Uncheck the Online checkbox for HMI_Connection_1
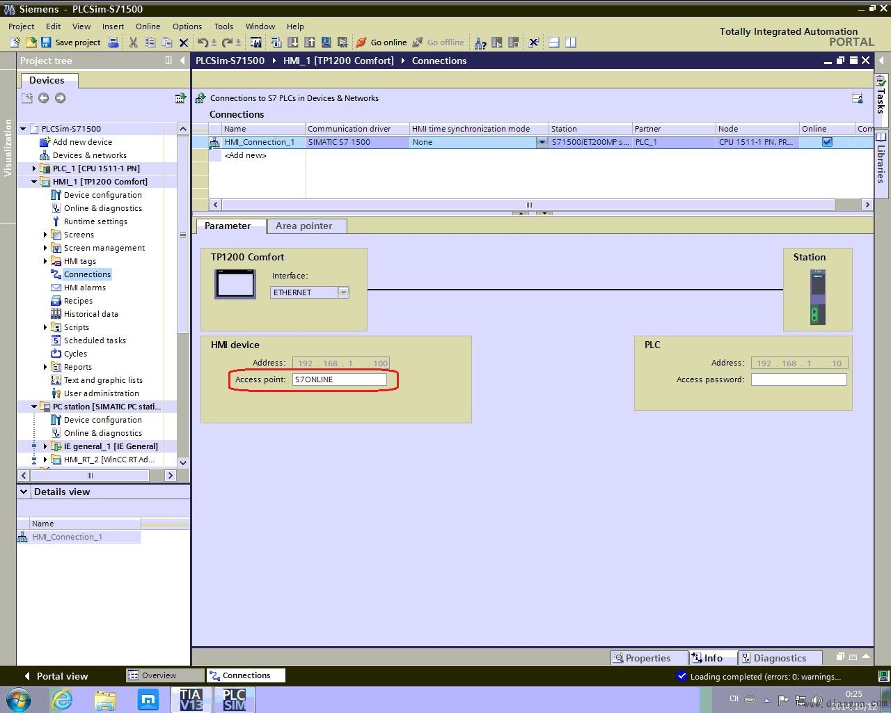Image resolution: width=891 pixels, height=713 pixels. (827, 142)
